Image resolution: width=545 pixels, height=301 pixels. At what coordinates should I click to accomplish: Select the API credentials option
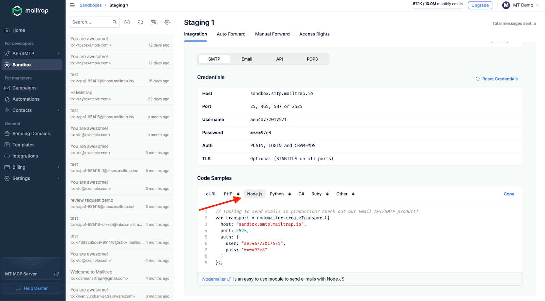tap(280, 59)
